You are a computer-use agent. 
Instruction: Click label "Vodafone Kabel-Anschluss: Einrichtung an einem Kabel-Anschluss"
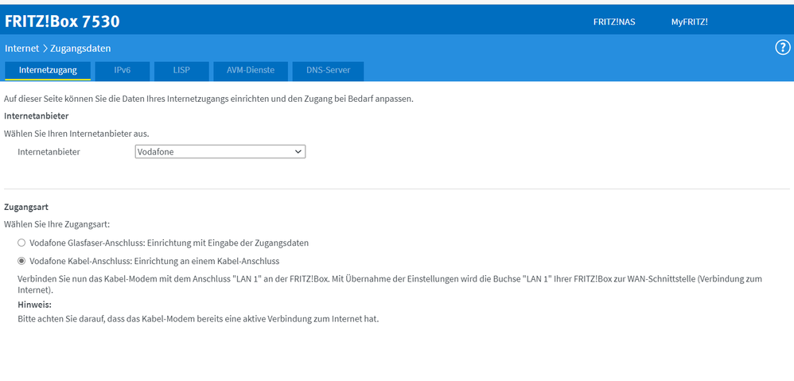(154, 261)
